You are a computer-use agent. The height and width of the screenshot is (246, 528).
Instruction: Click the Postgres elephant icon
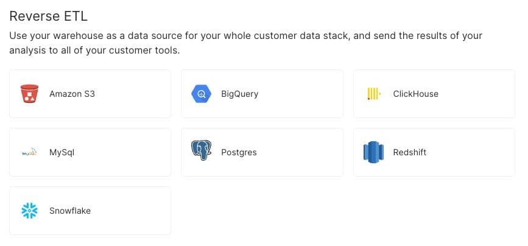[201, 152]
